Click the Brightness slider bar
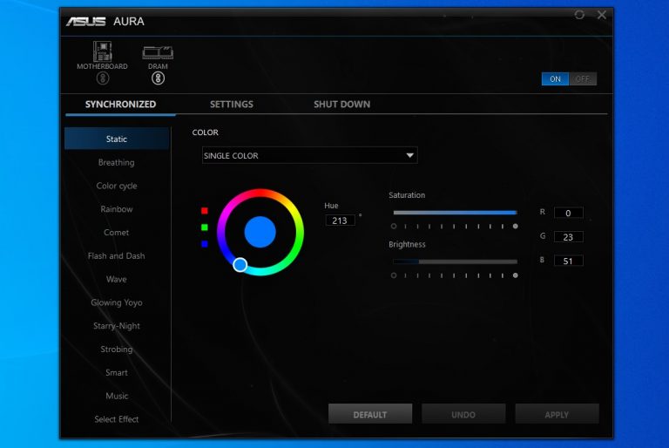Image resolution: width=669 pixels, height=448 pixels. [455, 261]
